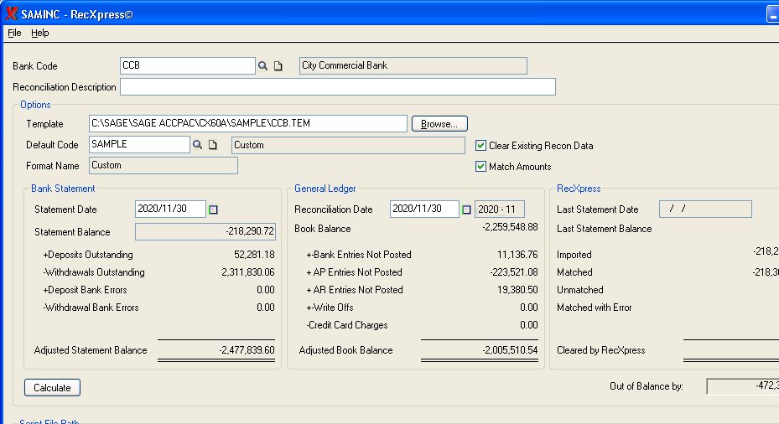The image size is (779, 424).
Task: Click the Bank Code input field
Action: pos(187,66)
